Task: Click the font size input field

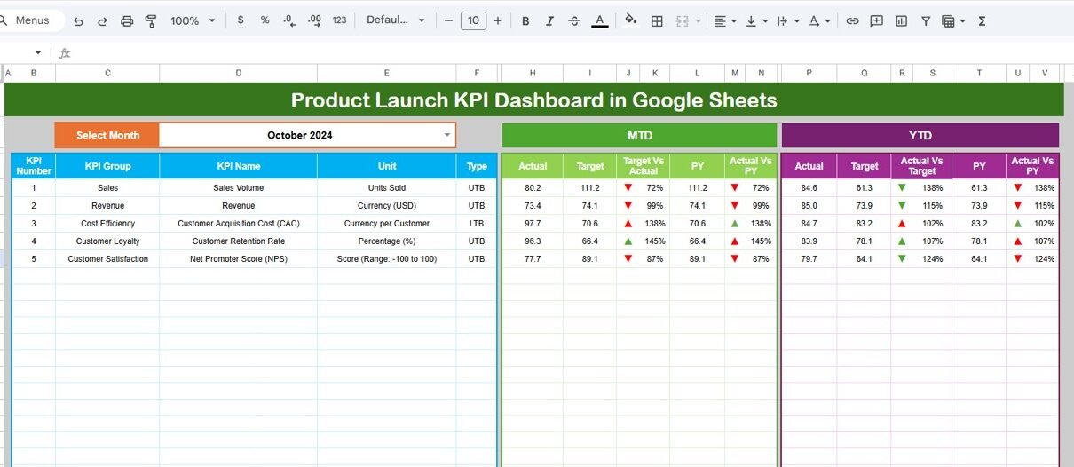Action: tap(473, 20)
